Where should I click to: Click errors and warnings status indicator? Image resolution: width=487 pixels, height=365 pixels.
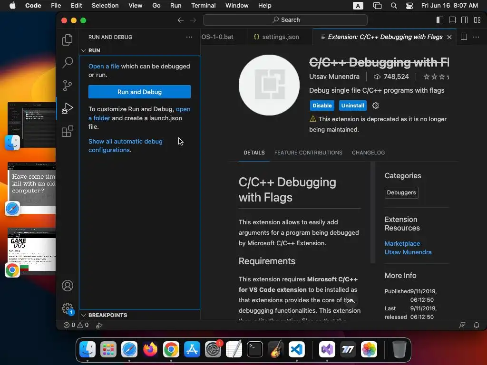pyautogui.click(x=76, y=325)
